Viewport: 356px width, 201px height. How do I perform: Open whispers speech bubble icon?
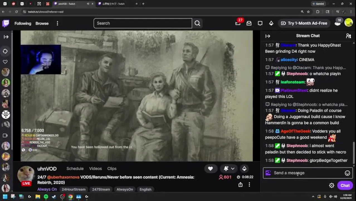point(260,23)
